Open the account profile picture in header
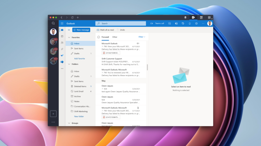Viewport: 261px width, 146px height. tap(210, 23)
